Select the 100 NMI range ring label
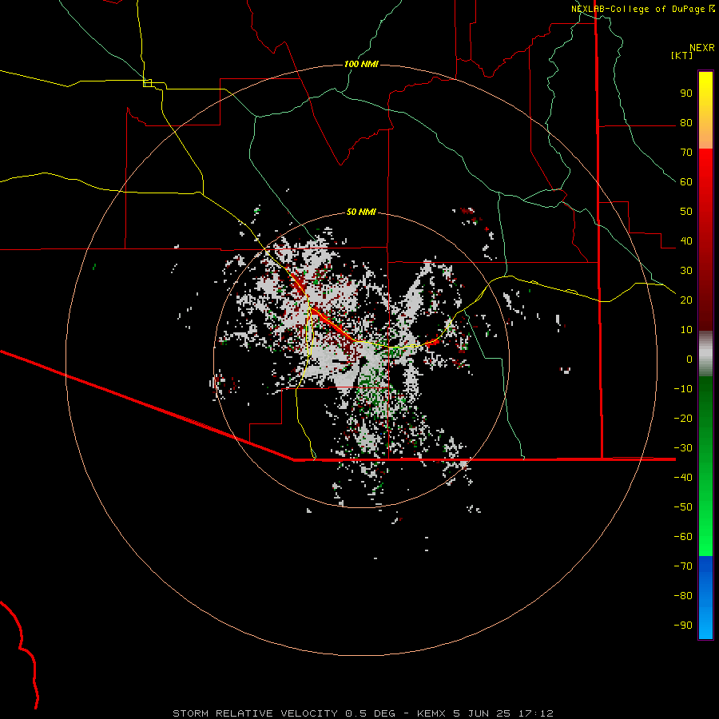The image size is (719, 719). coord(361,64)
